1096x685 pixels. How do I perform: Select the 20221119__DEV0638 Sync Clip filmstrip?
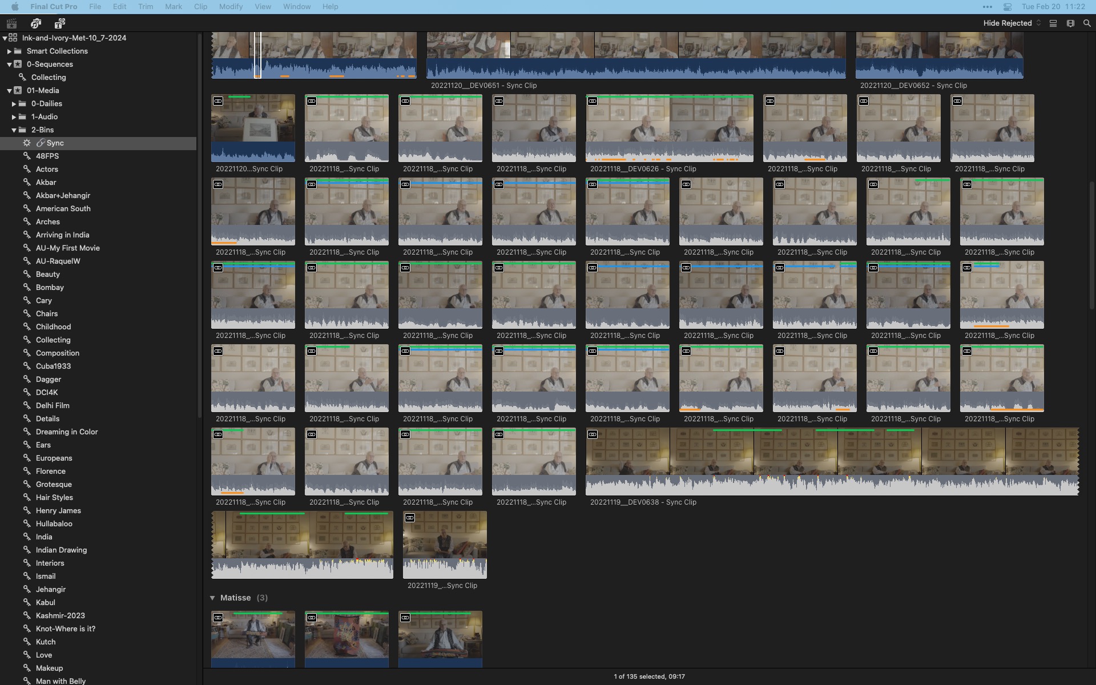click(832, 461)
